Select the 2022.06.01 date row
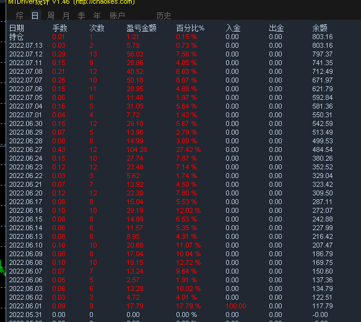Screen dimensions: 361x322 [x=25, y=306]
